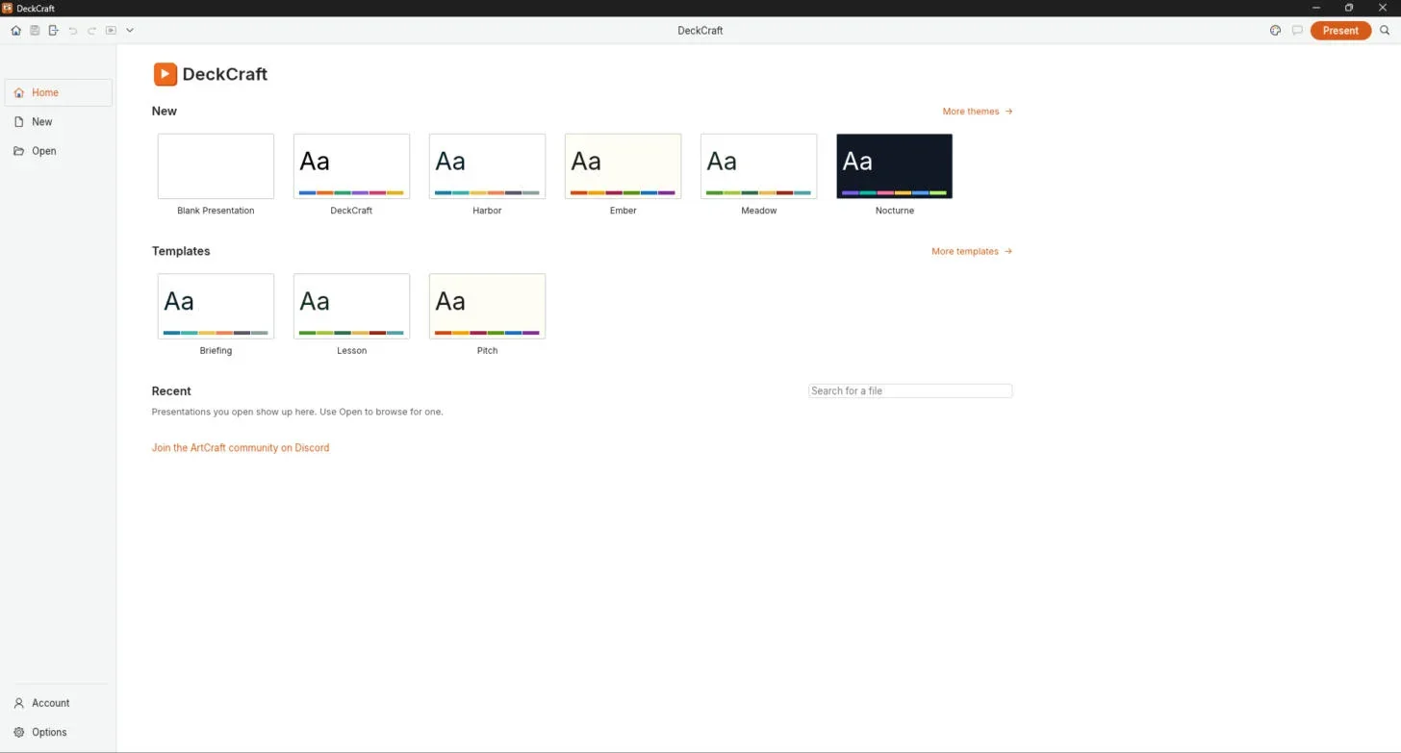
Task: Click the Save floppy disk icon
Action: tap(35, 31)
